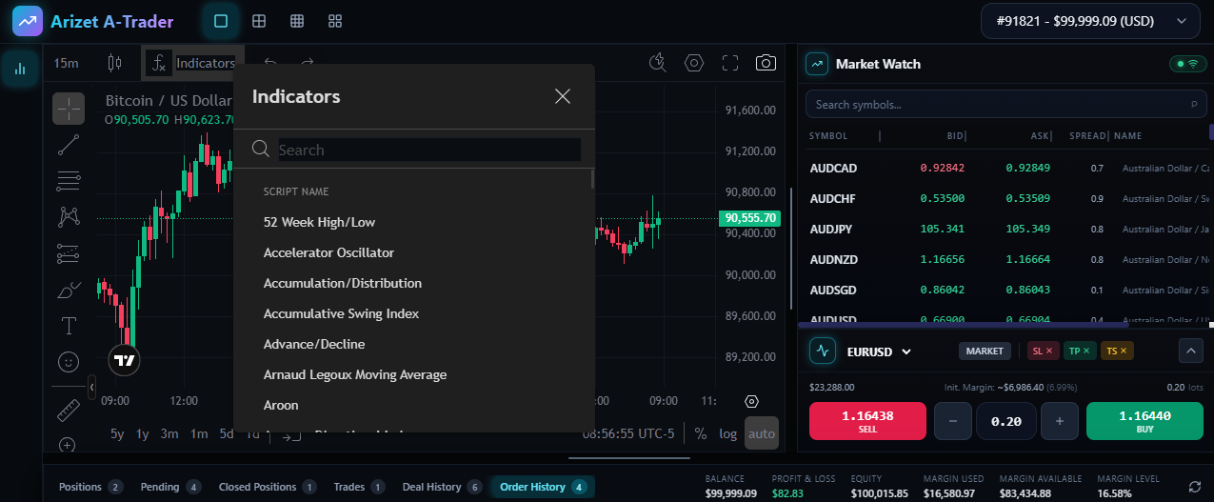The image size is (1214, 502).
Task: Toggle percent scale on the chart
Action: [701, 433]
